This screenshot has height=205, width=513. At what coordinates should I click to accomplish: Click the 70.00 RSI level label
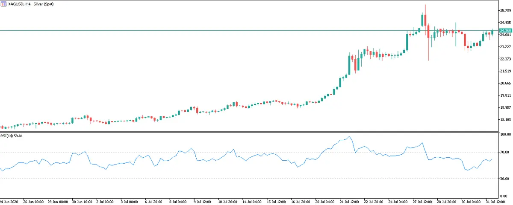pyautogui.click(x=505, y=152)
